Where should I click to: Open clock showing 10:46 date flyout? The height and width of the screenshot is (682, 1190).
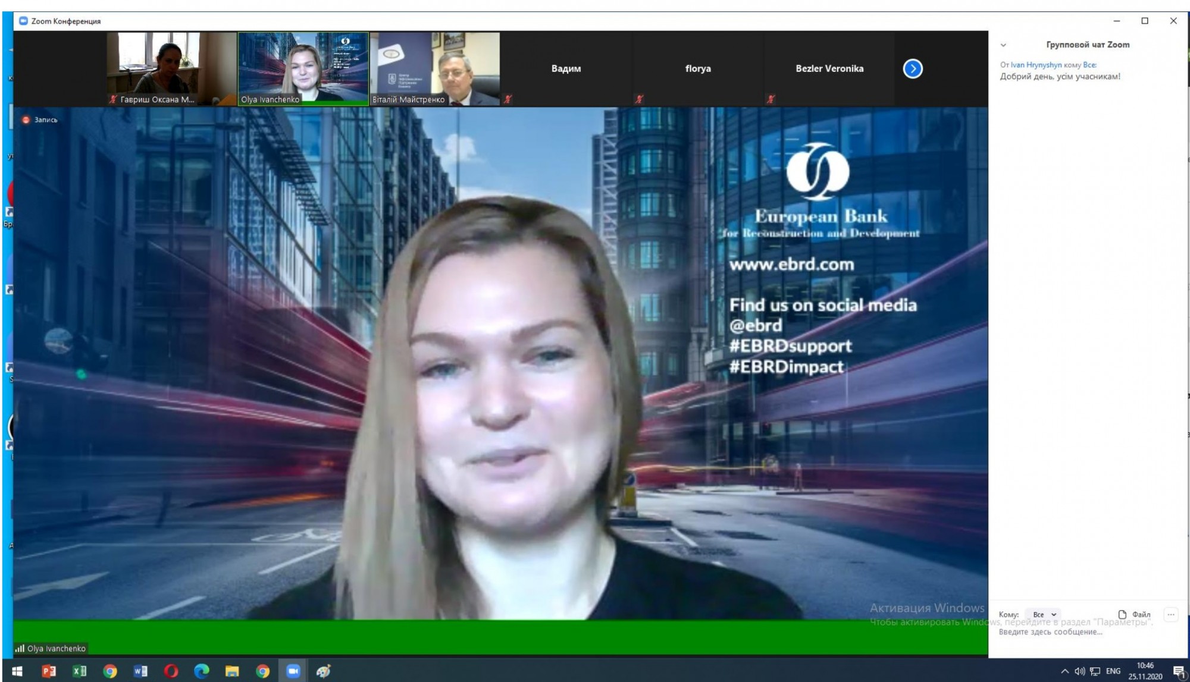tap(1145, 671)
